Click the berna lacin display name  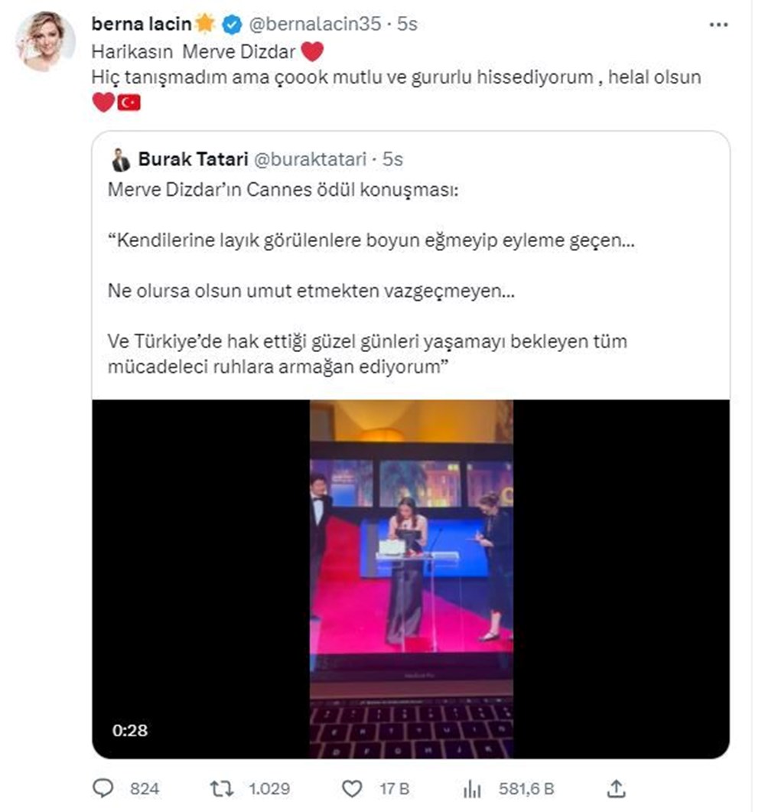click(x=142, y=24)
